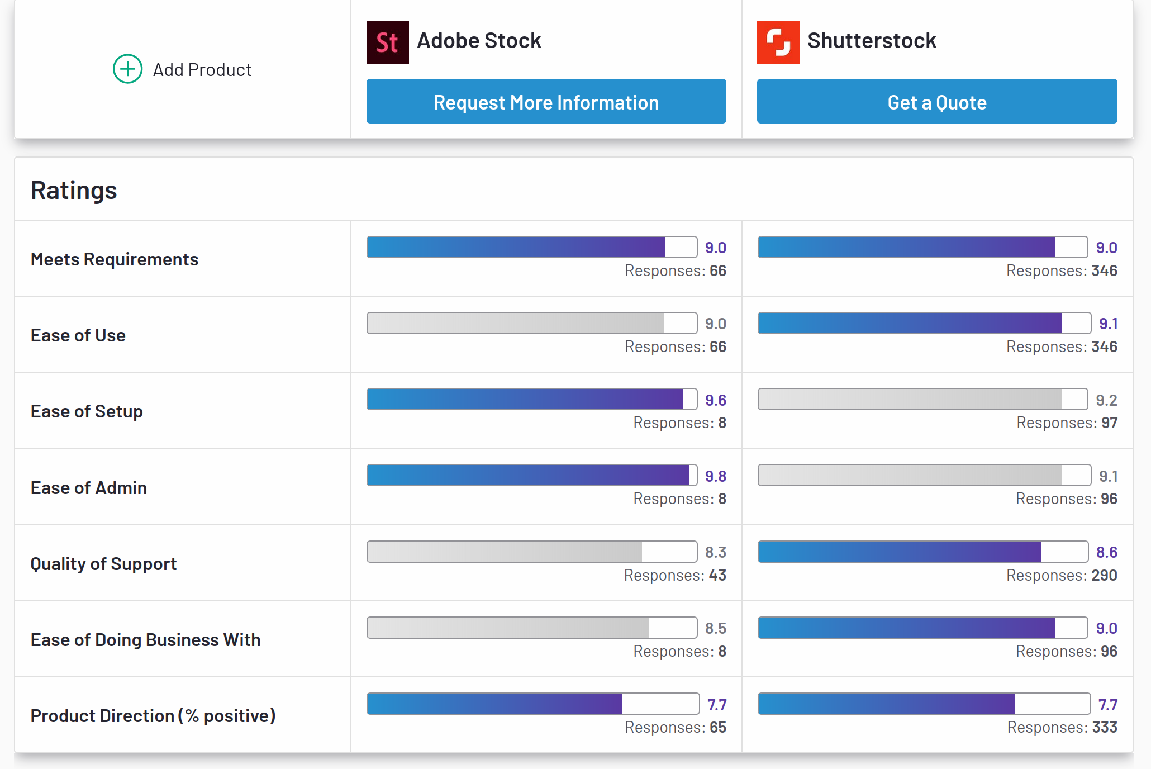Click Adobe Stock Ease of Admin rating bar
This screenshot has height=769, width=1151.
(x=531, y=475)
